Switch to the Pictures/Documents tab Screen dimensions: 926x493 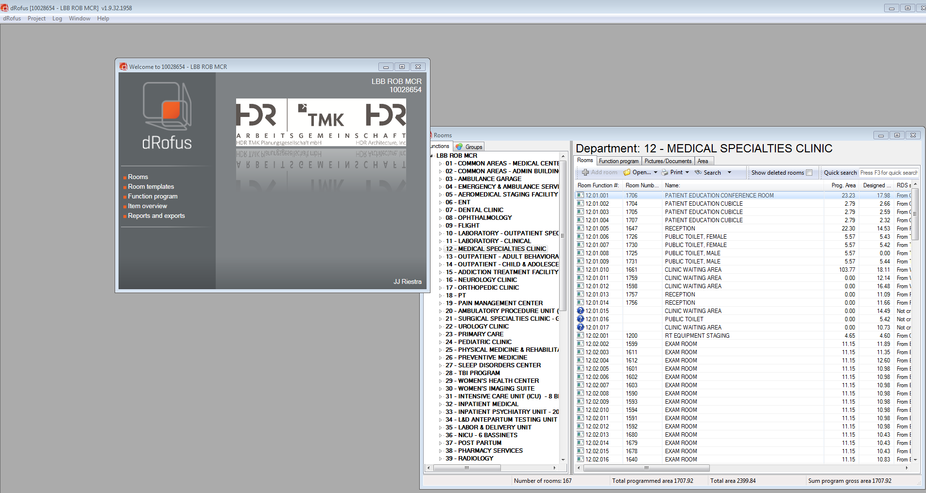coord(668,161)
